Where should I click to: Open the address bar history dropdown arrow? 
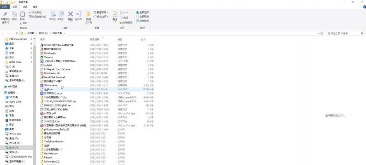click(x=319, y=33)
